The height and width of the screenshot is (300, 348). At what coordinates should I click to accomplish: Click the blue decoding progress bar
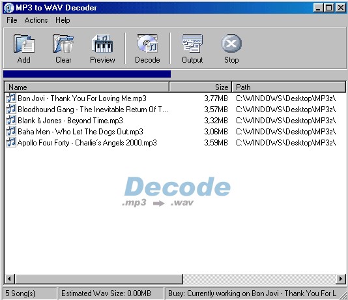pos(87,74)
